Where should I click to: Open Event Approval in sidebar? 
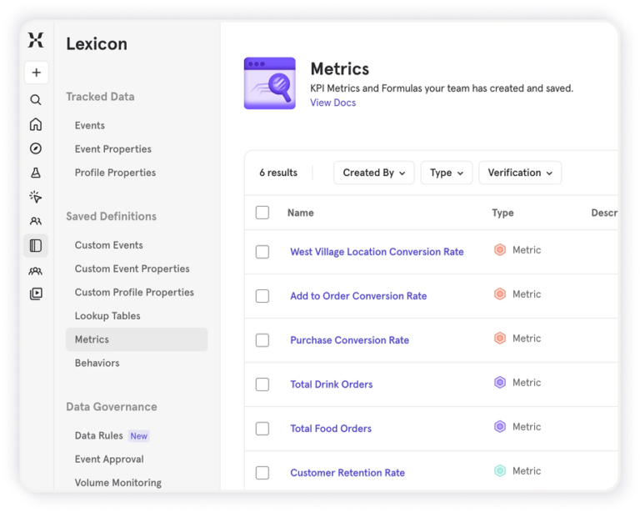(x=109, y=459)
